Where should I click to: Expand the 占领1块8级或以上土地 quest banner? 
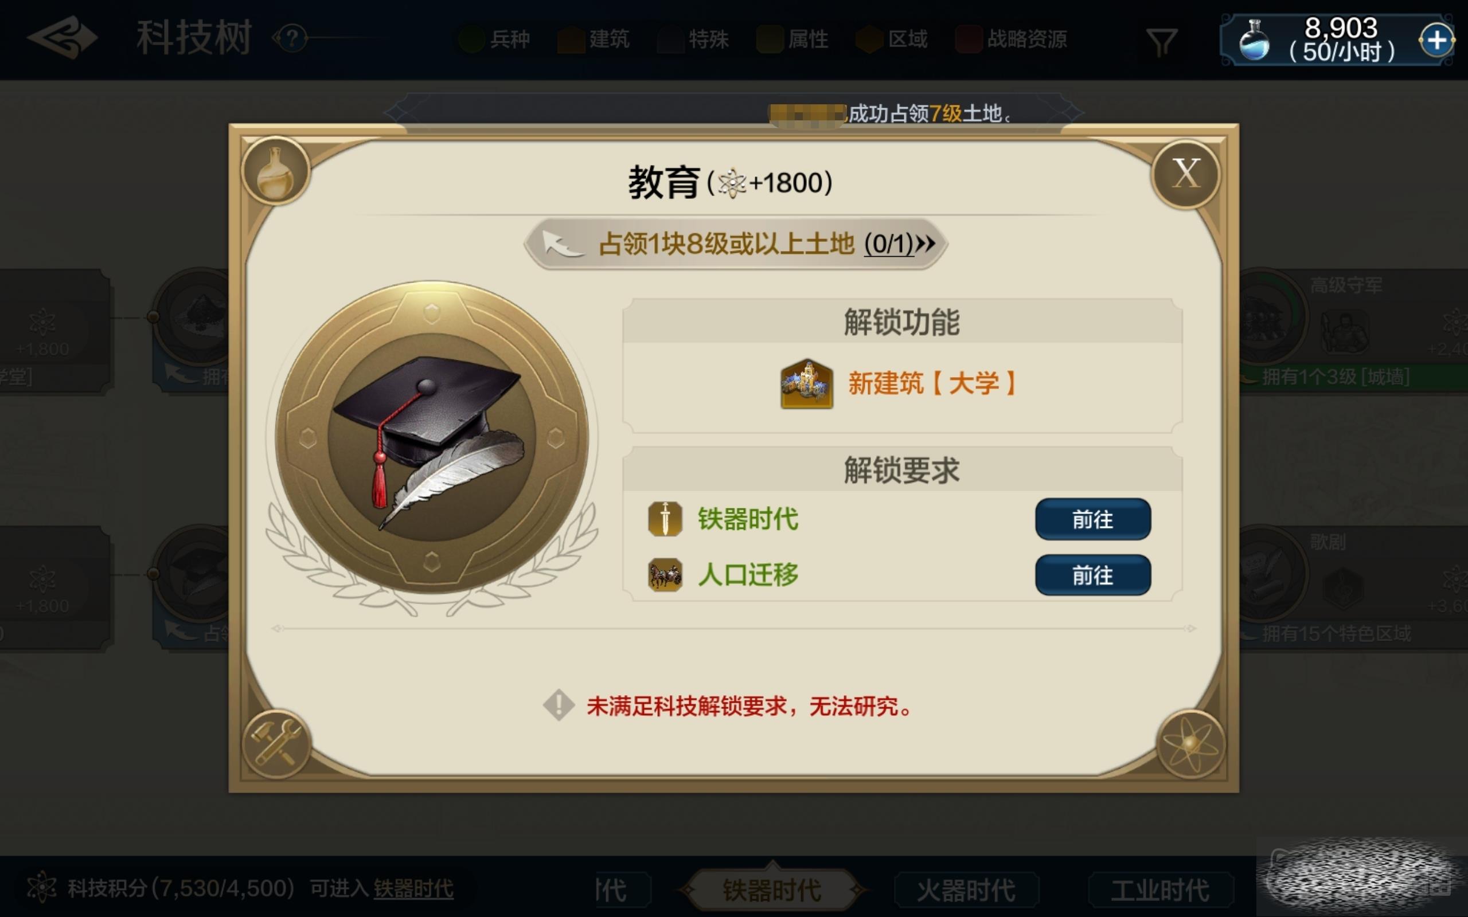[735, 244]
